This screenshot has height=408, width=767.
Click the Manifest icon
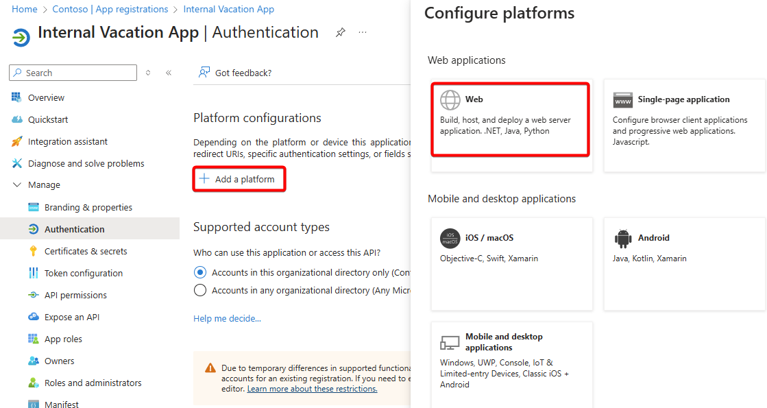[34, 404]
